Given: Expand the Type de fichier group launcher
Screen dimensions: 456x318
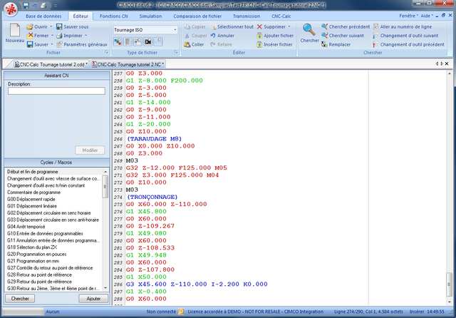Looking at the screenshot, I should tap(176, 52).
